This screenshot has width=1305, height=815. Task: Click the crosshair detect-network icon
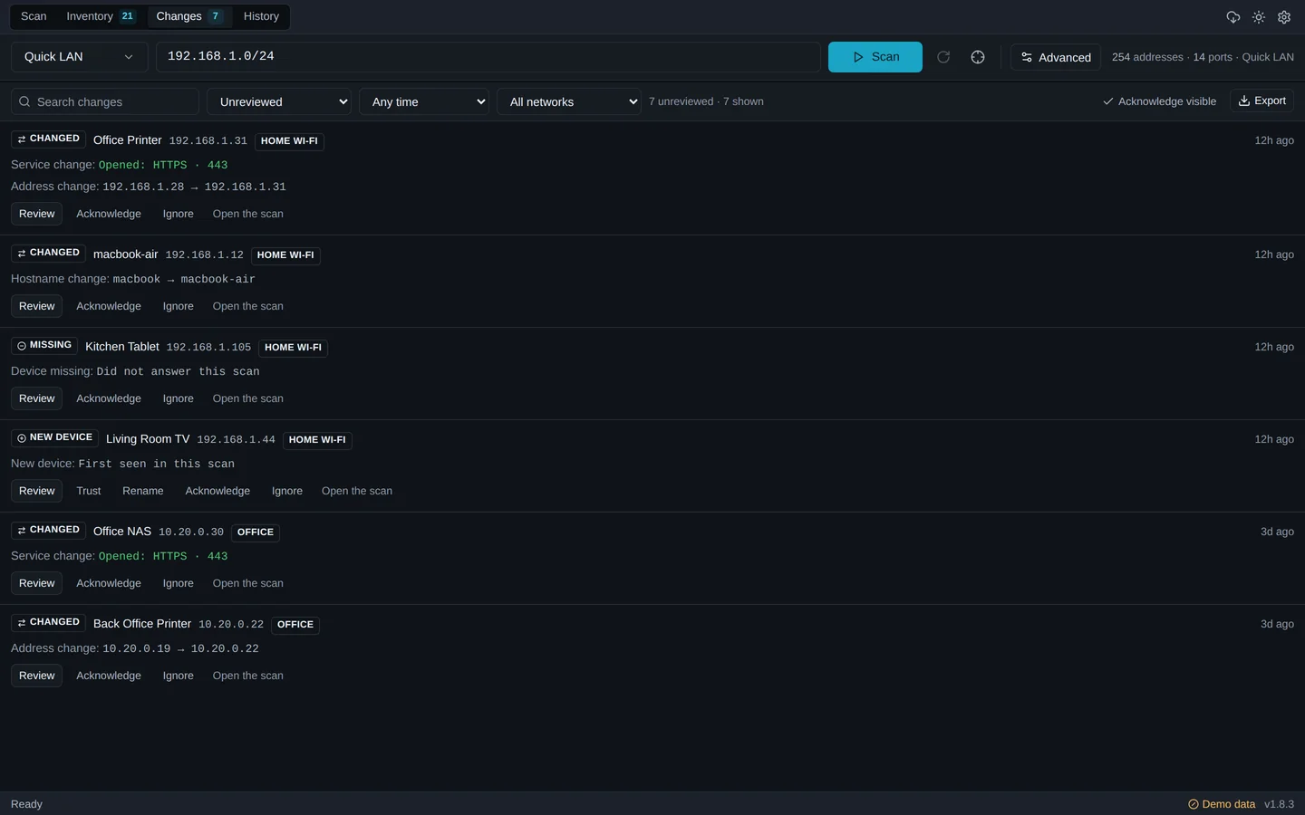point(978,57)
